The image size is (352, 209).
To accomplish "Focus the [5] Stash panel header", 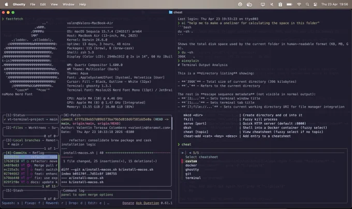I will [14, 190].
